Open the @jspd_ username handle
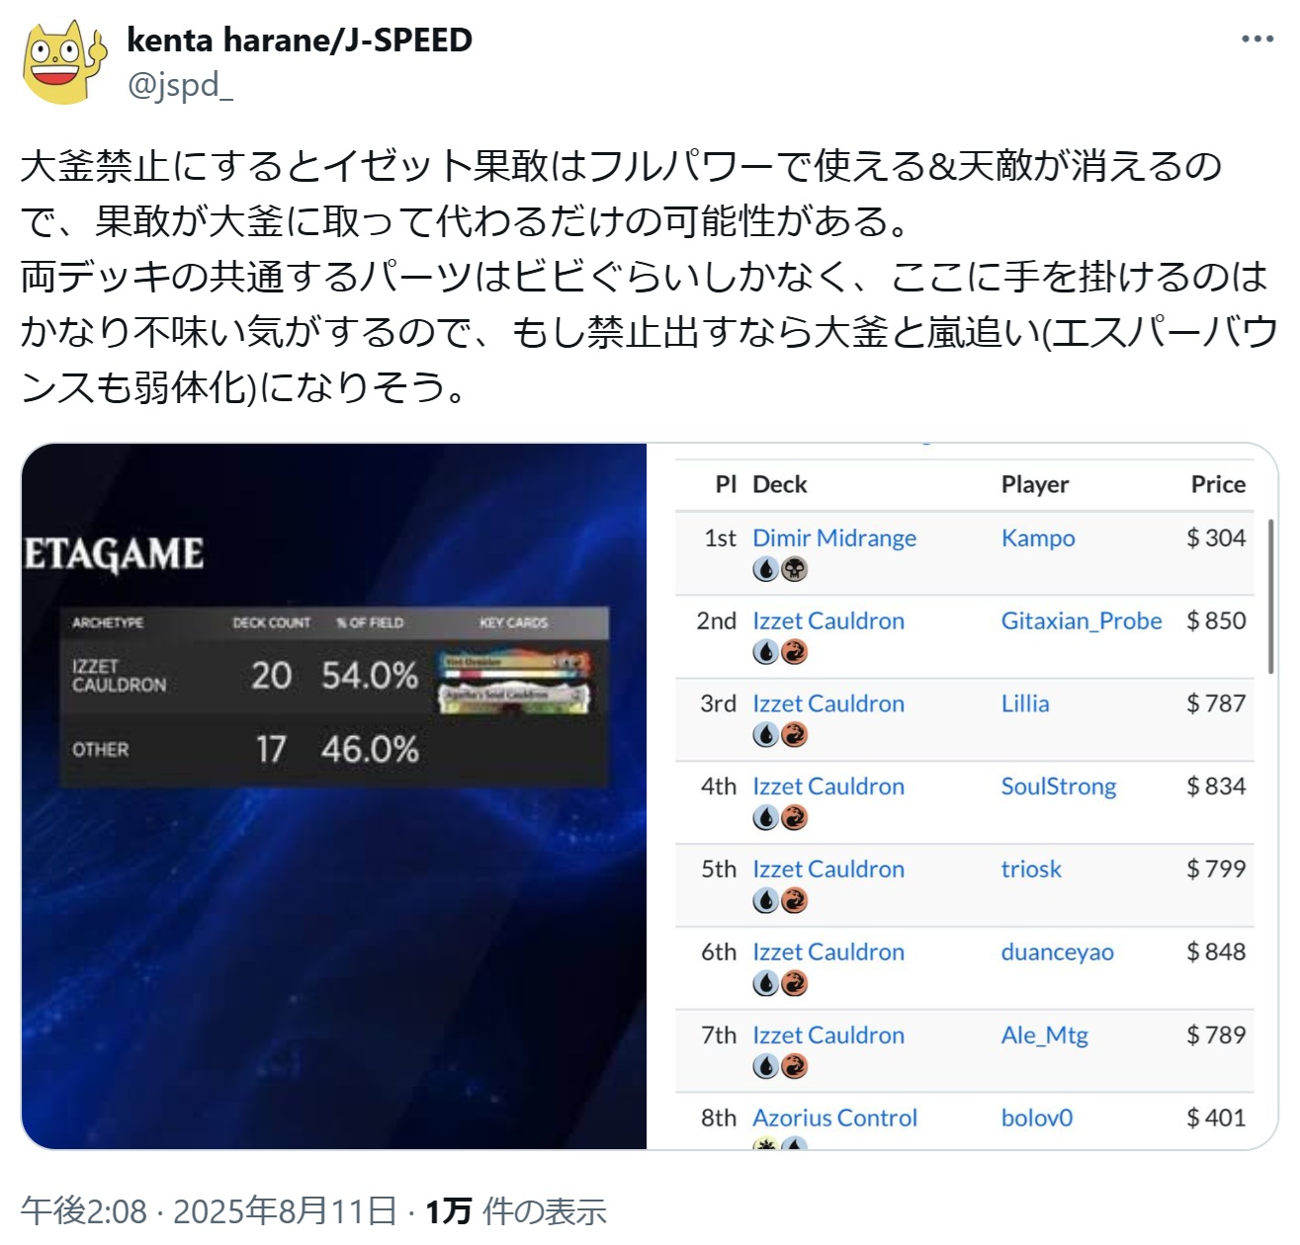This screenshot has width=1300, height=1245. 180,85
